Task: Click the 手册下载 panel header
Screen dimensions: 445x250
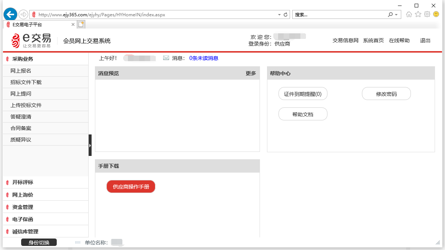Action: tap(177, 166)
